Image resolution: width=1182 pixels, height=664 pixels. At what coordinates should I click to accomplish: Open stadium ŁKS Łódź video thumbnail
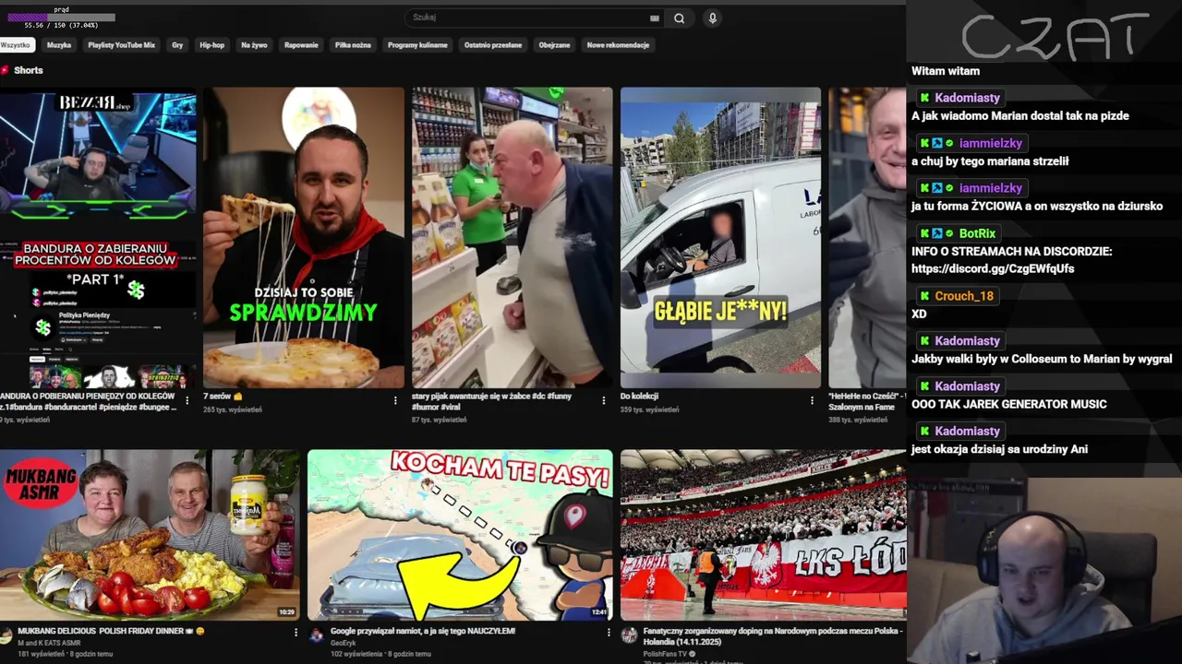tap(763, 535)
